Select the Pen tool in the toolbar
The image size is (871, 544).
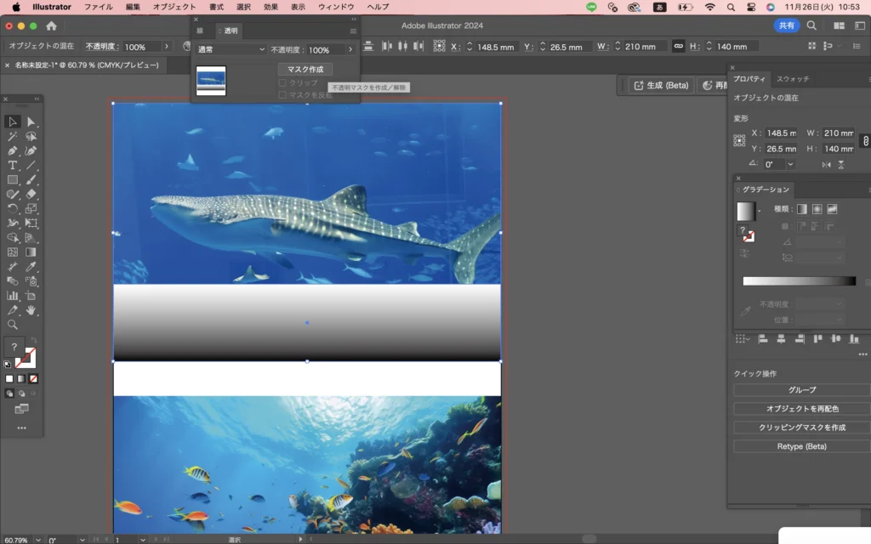(13, 150)
